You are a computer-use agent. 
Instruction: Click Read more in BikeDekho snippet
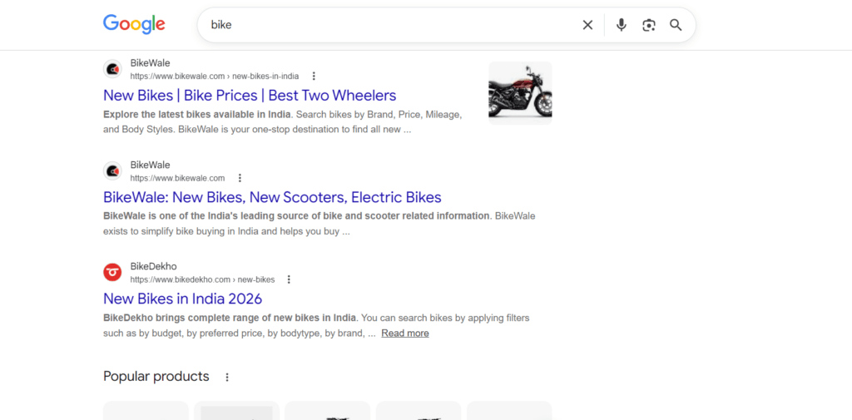point(405,333)
